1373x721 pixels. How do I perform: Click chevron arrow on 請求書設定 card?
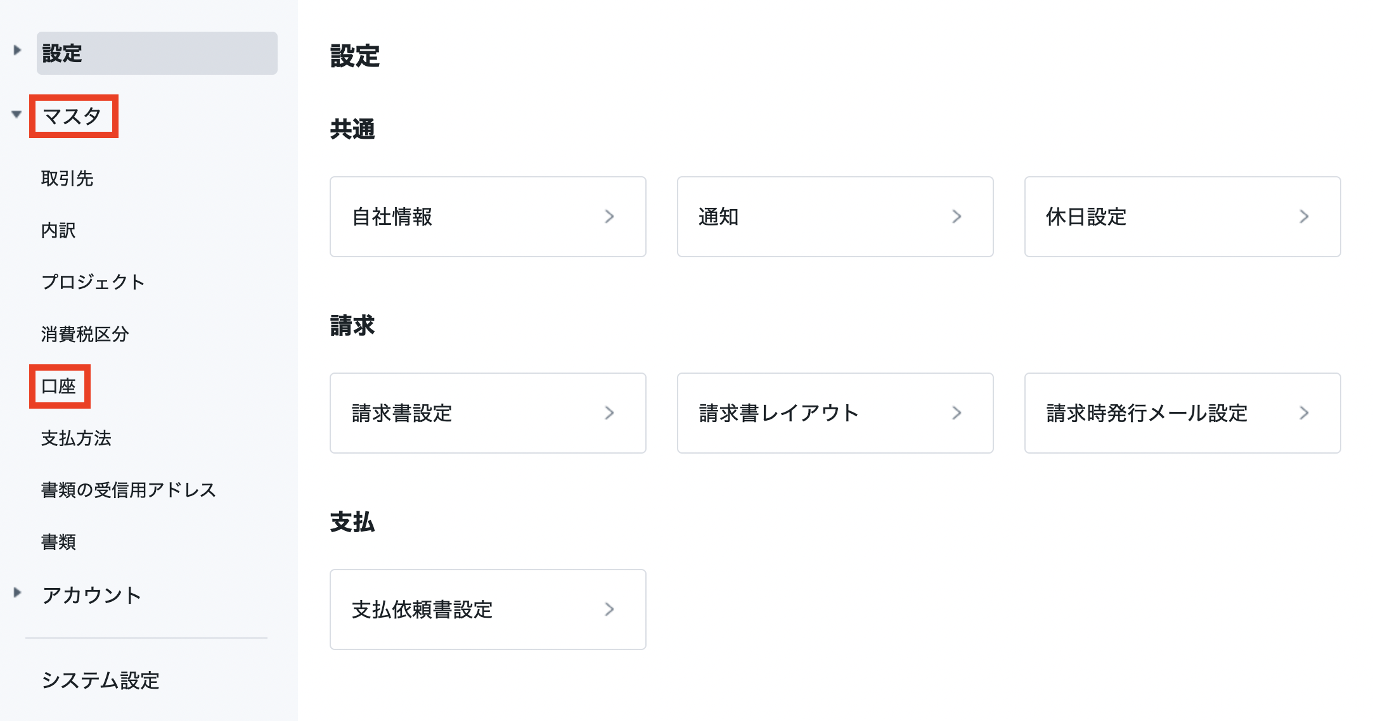pos(609,413)
